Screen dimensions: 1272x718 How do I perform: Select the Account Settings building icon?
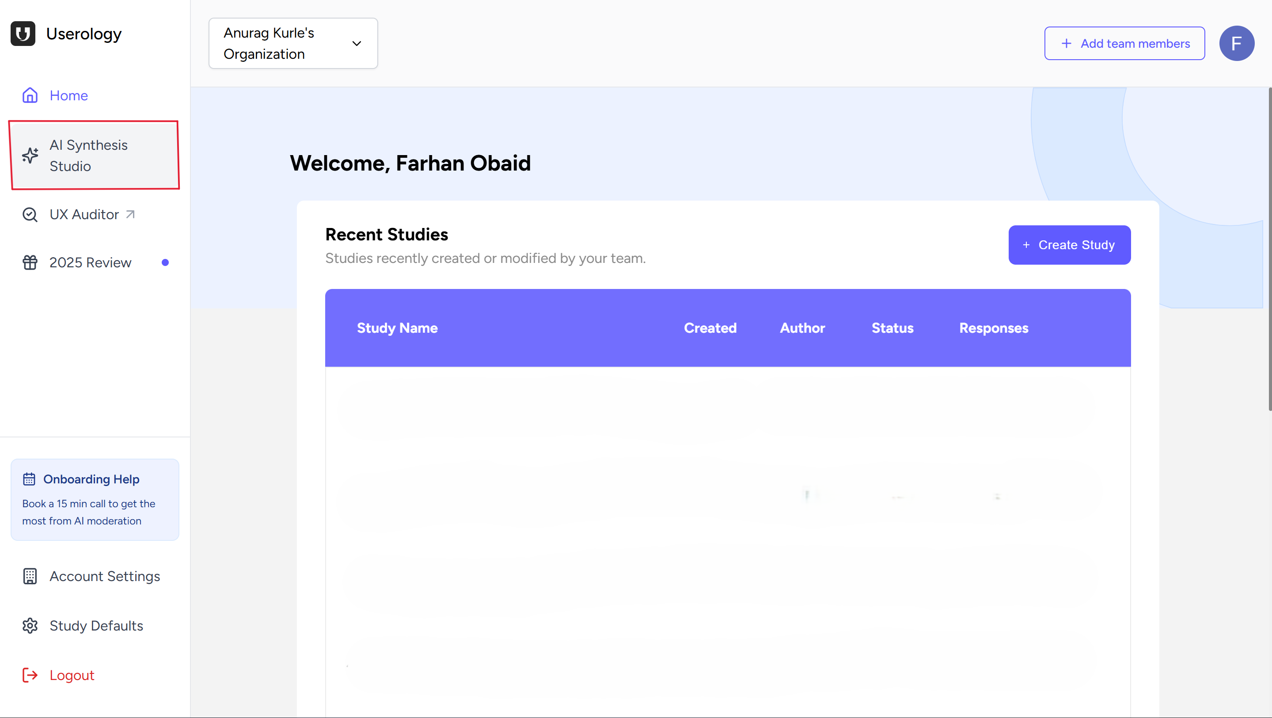(x=30, y=576)
